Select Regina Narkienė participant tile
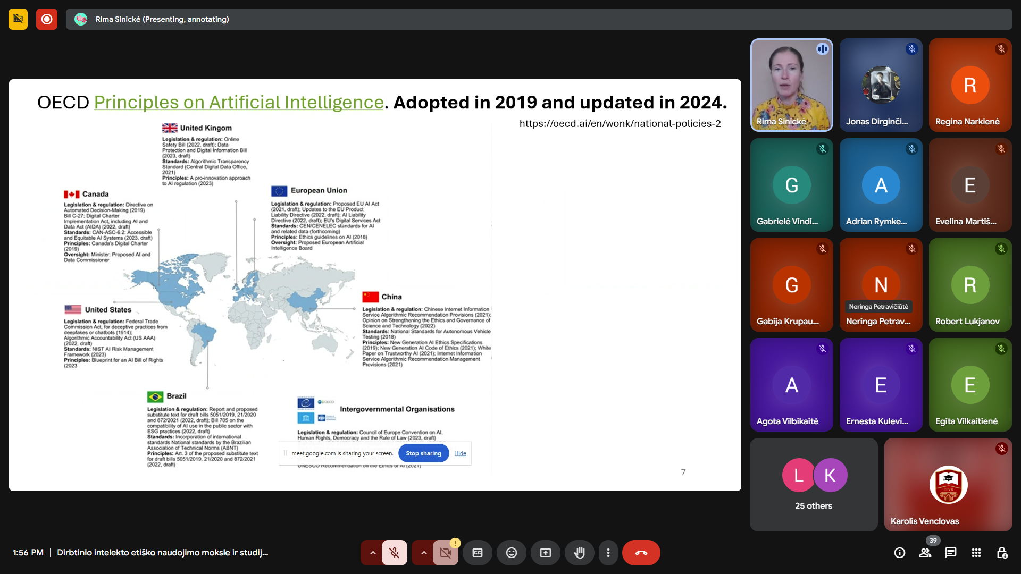 point(970,85)
